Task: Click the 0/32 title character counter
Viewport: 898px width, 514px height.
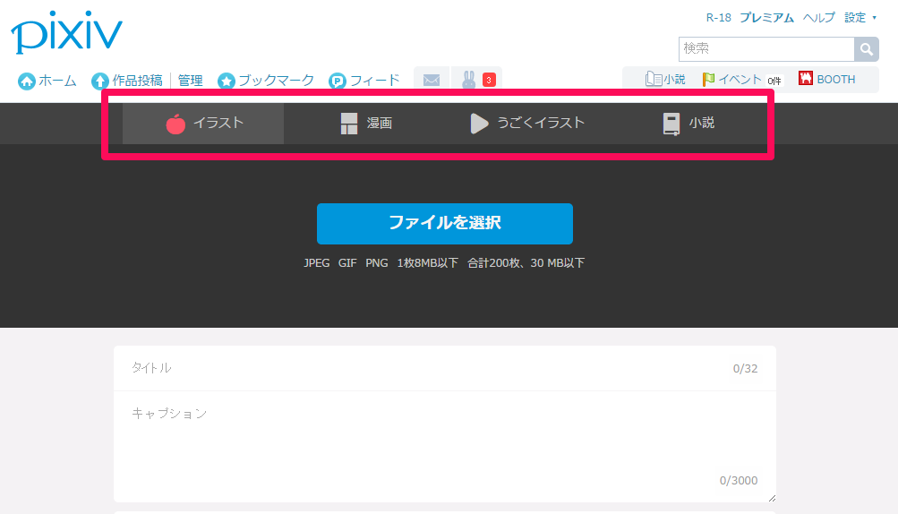Action: (x=745, y=368)
